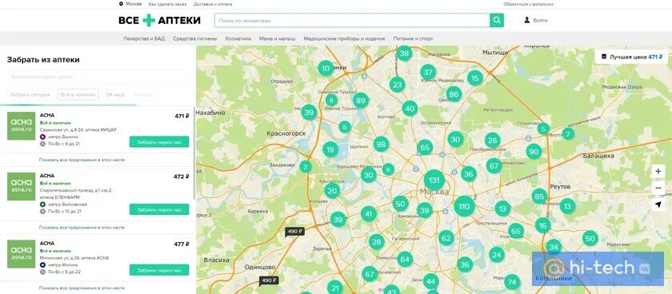Click the geolocation arrow on the map

click(658, 205)
